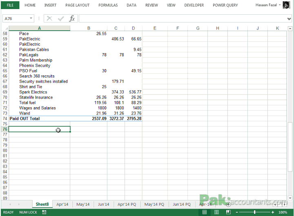Switch to the May'14 PQ sheet tab
Screen dimensions: 294x216
154,205
